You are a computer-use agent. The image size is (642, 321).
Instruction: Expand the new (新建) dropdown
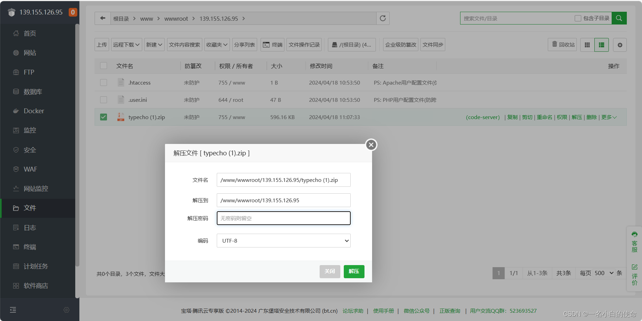[x=154, y=45]
